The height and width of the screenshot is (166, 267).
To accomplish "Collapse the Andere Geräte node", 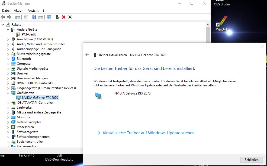I will 8,30.
